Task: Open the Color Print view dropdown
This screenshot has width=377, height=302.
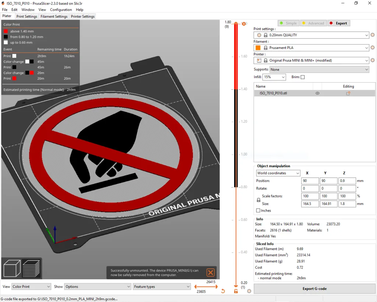Action: point(31,287)
